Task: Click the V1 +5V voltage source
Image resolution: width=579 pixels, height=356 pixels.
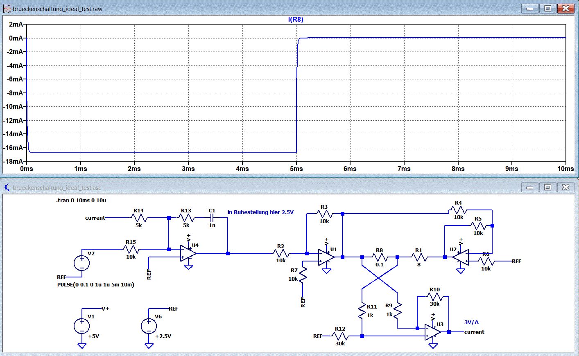Action: pyautogui.click(x=82, y=326)
